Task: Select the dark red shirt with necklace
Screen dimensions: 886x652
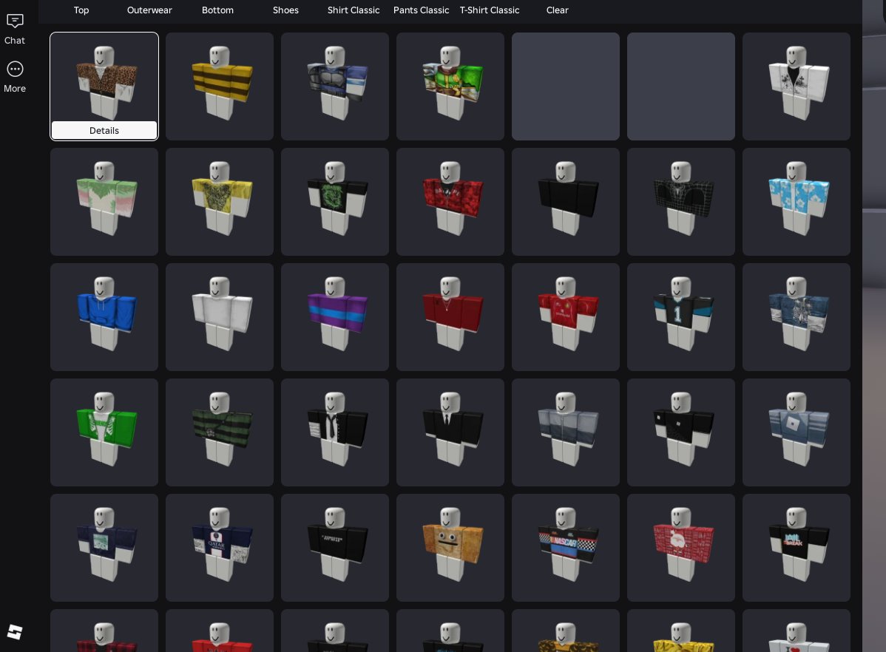Action: tap(450, 317)
